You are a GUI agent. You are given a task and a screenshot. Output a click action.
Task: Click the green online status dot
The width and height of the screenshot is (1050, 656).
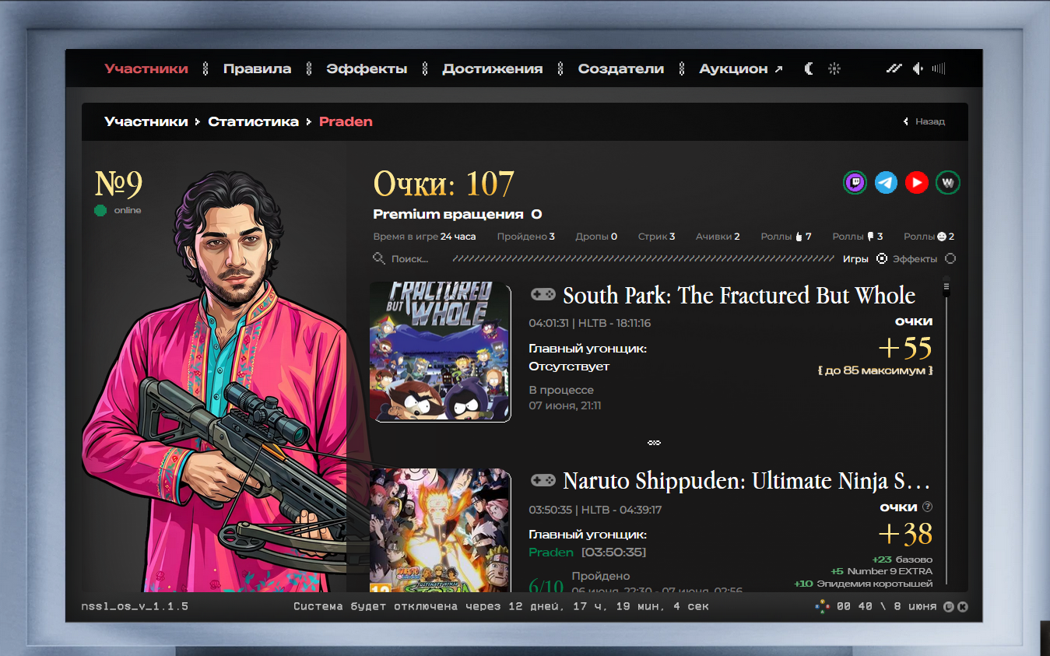click(100, 210)
